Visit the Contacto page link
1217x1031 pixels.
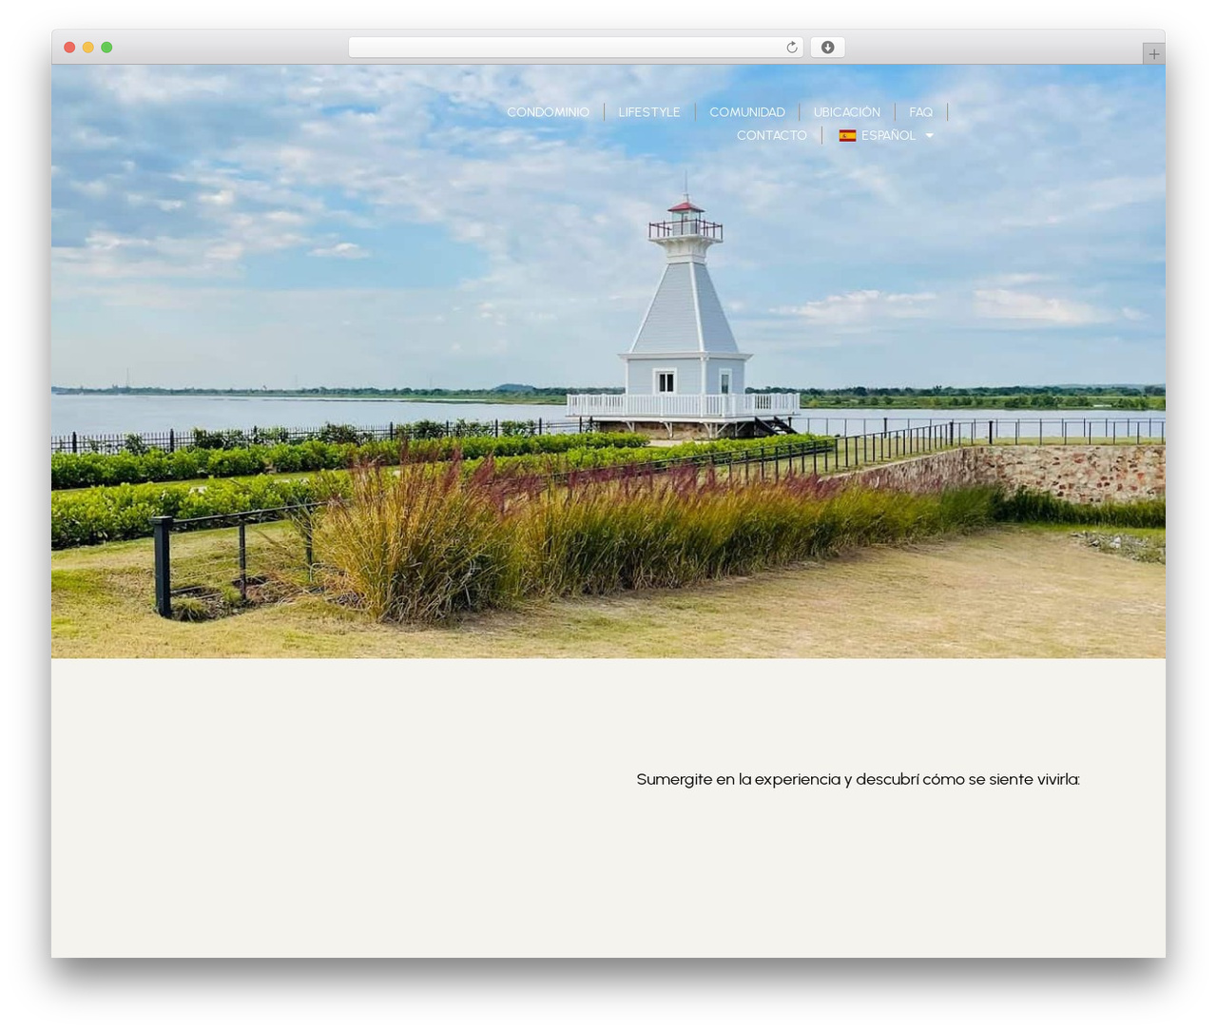pos(771,136)
